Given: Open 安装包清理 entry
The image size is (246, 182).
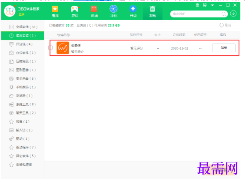Looking at the screenshot, I should pos(23,165).
